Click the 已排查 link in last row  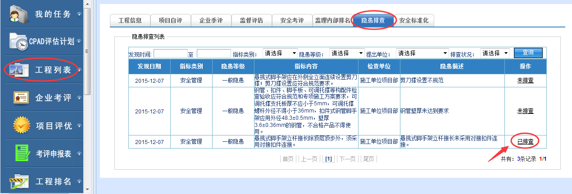(x=525, y=141)
